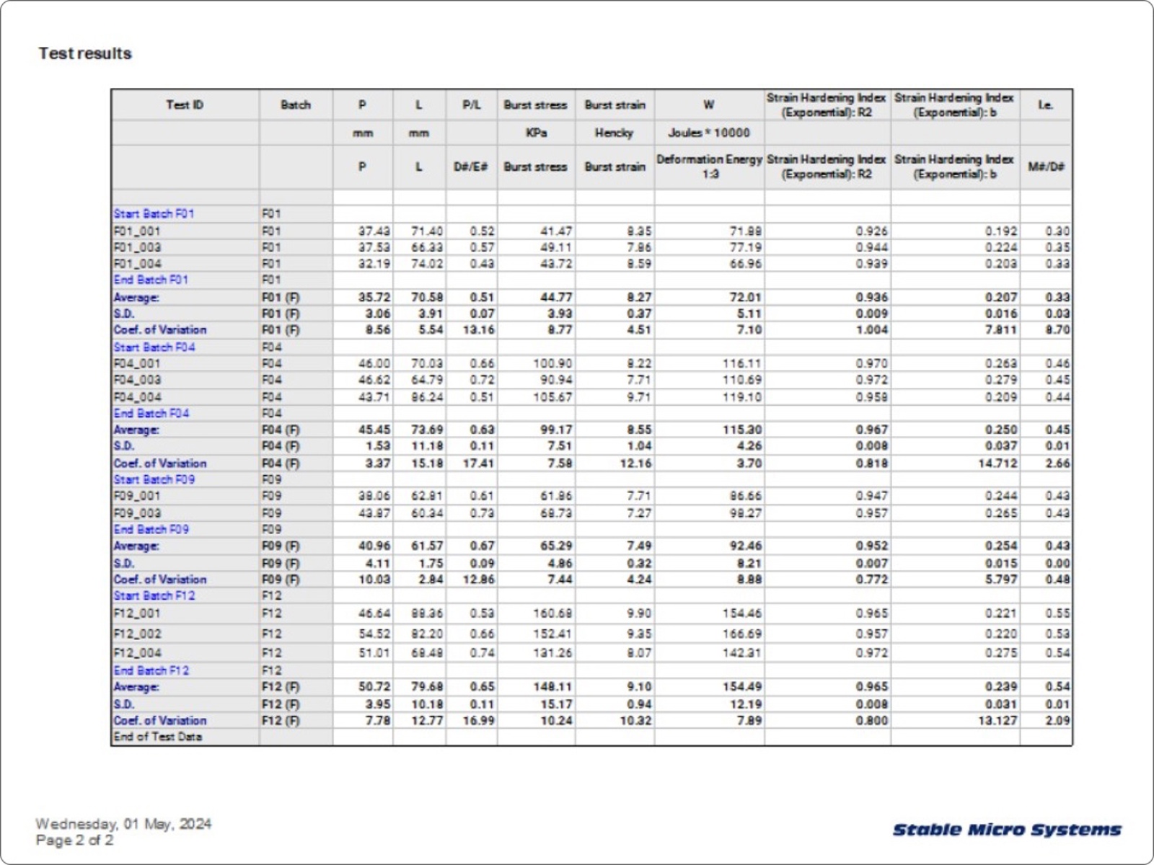The height and width of the screenshot is (865, 1154).
Task: Select row 'F01_001' test ID
Action: pyautogui.click(x=137, y=231)
